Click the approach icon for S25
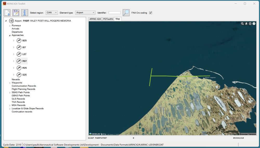The height and width of the screenshot is (148, 260). pyautogui.click(x=19, y=75)
